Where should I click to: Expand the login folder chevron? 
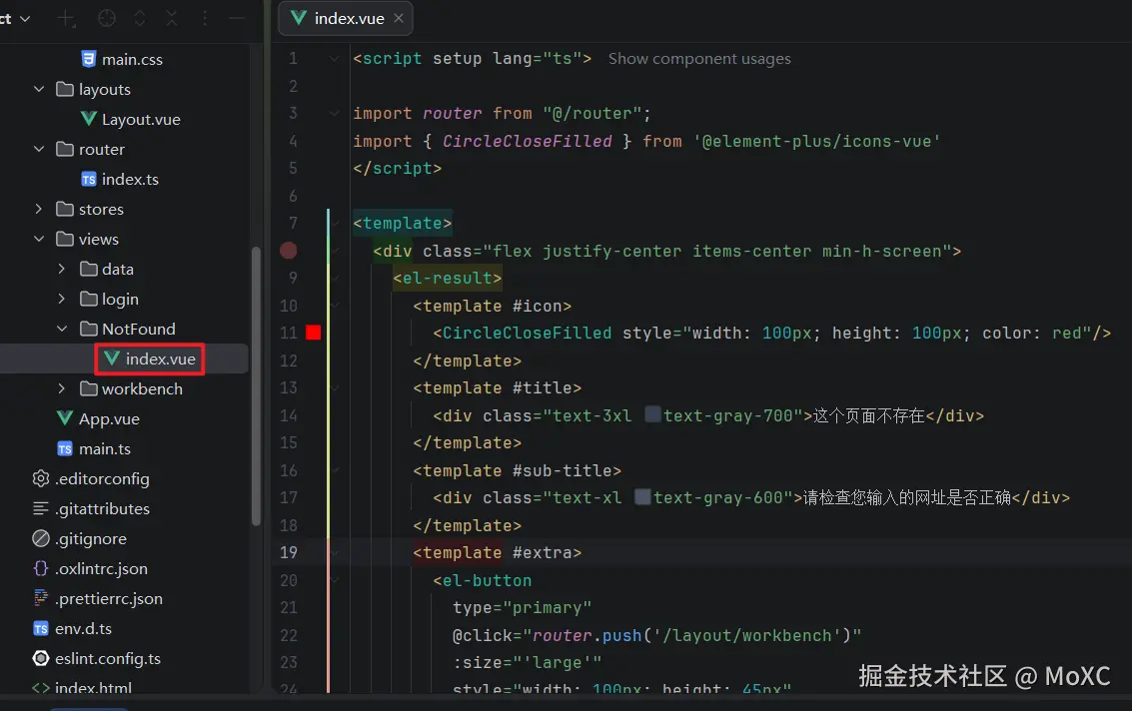pyautogui.click(x=61, y=299)
